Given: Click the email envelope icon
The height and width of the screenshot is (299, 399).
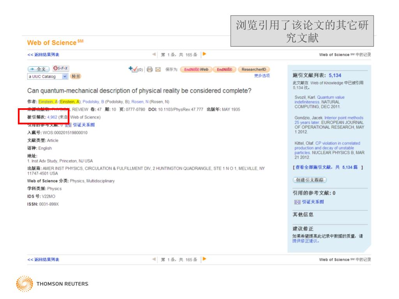Looking at the screenshot, I should pos(158,69).
